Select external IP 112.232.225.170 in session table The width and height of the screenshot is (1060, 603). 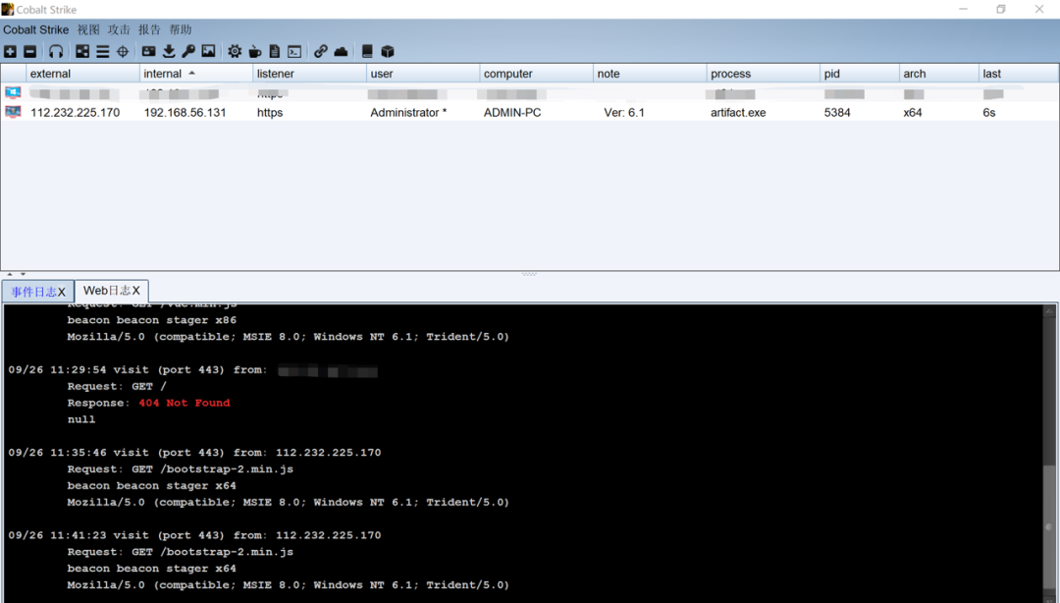coord(75,112)
